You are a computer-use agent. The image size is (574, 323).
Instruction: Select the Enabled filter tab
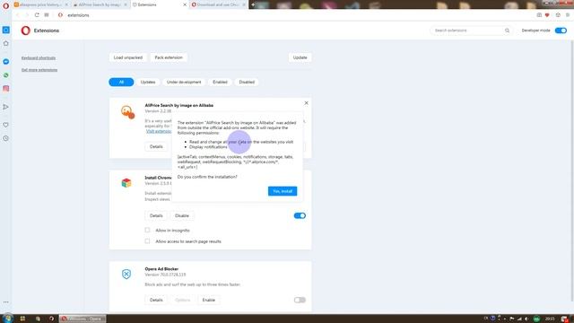pyautogui.click(x=220, y=82)
